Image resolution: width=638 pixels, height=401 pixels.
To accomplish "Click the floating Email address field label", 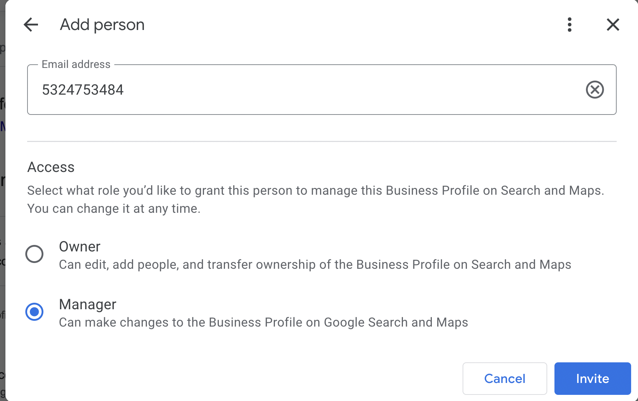I will (76, 64).
